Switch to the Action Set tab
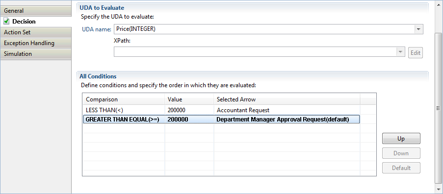Screen dimensions: 443x194 tap(36, 32)
